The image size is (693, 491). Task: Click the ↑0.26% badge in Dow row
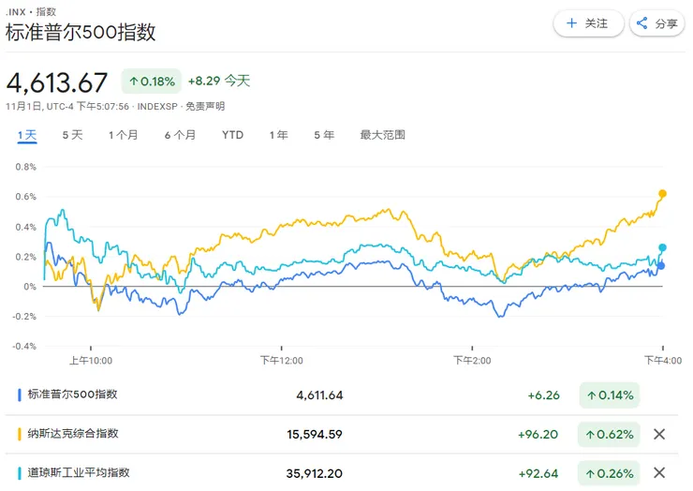tap(609, 473)
